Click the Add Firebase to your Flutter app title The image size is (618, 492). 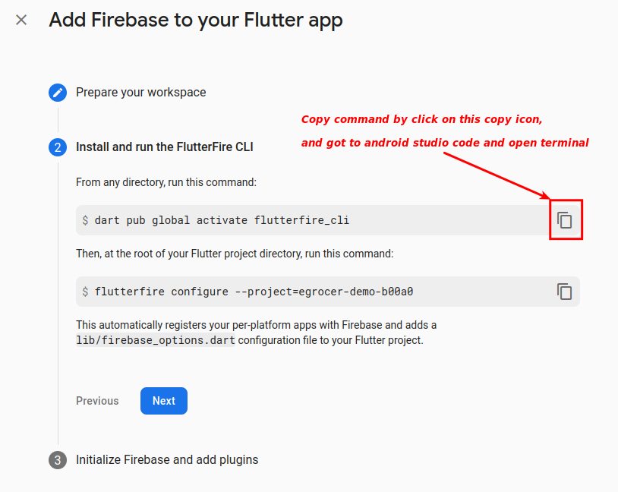point(196,20)
